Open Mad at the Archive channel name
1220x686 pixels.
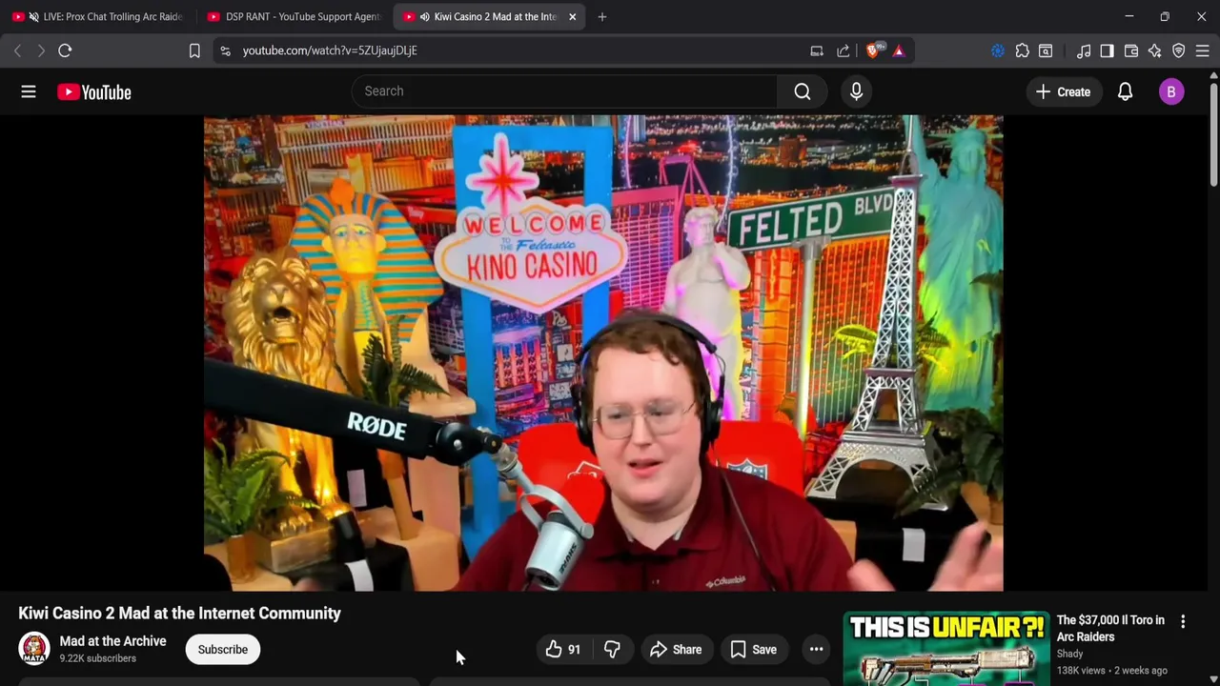coord(112,641)
